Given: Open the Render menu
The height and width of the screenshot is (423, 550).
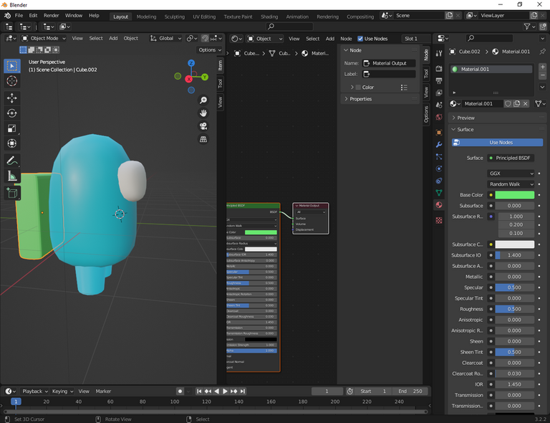Looking at the screenshot, I should click(x=52, y=16).
